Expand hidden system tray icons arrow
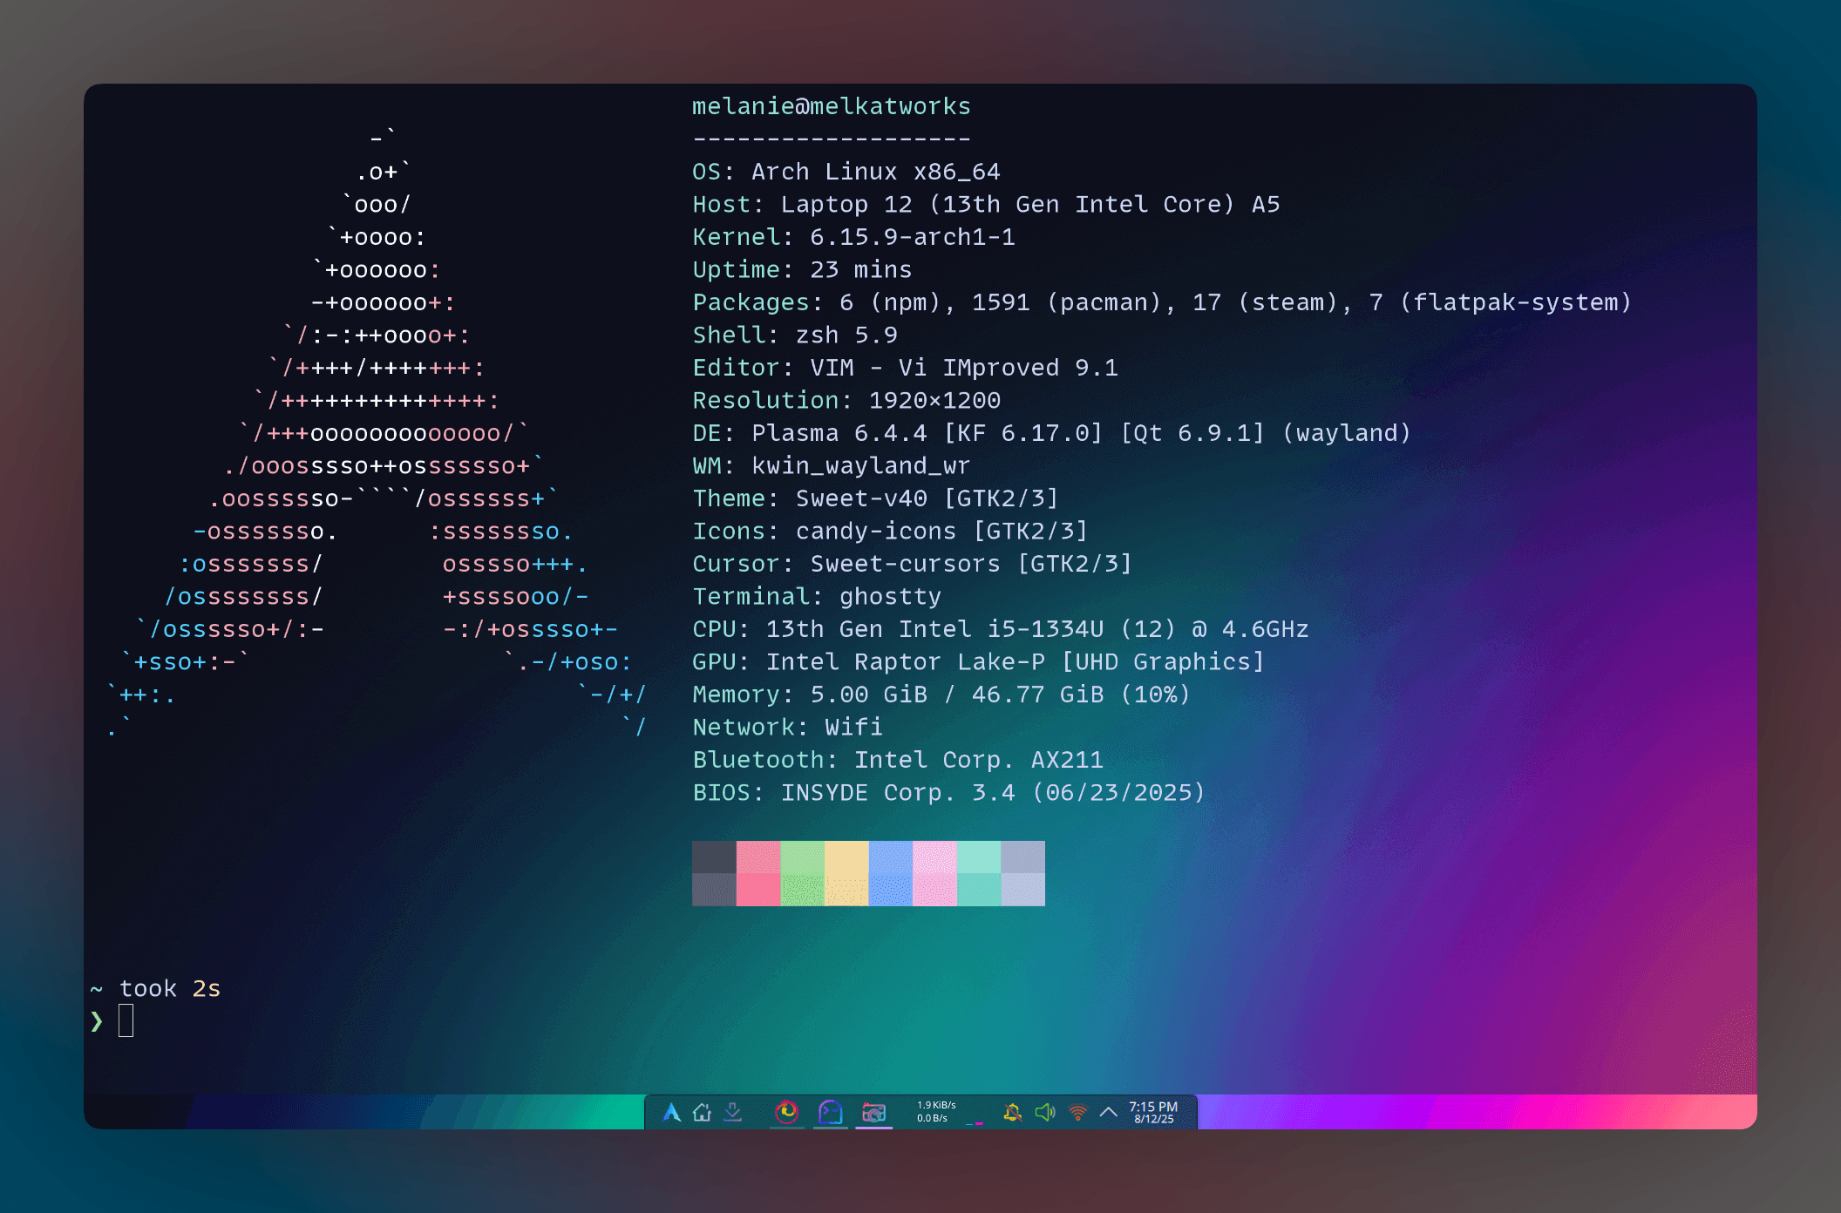 click(x=1109, y=1112)
